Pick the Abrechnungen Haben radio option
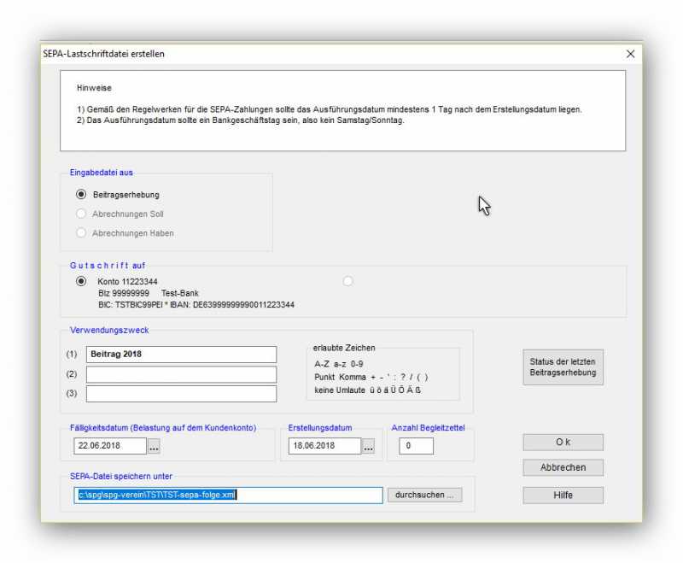Viewport: 683px width, 563px height. 81,232
